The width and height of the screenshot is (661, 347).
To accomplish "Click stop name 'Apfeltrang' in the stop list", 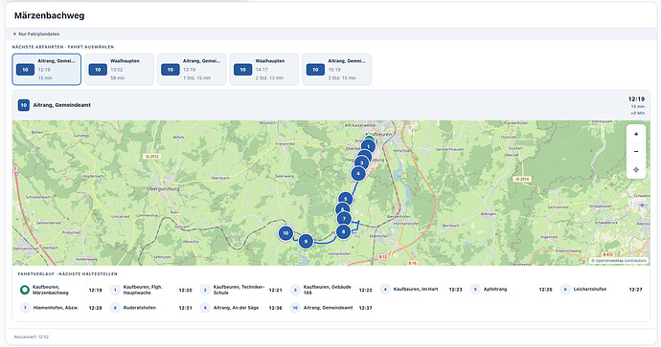I will coord(495,290).
